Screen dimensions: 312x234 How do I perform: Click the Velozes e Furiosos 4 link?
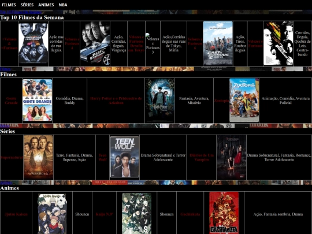coord(72,43)
